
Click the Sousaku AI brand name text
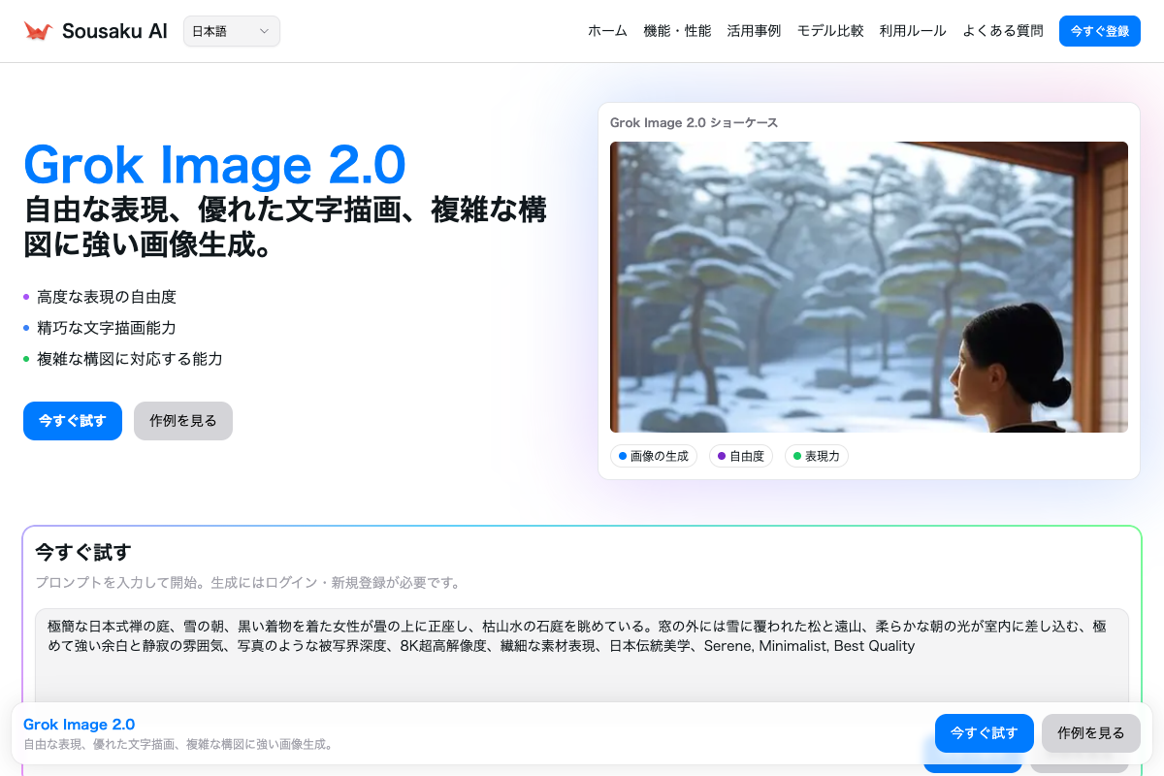pyautogui.click(x=114, y=31)
